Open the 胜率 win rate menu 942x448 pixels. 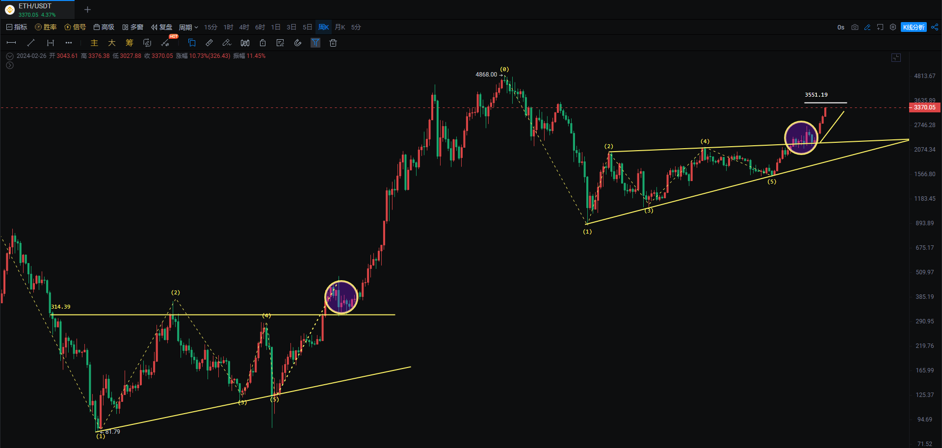(46, 27)
